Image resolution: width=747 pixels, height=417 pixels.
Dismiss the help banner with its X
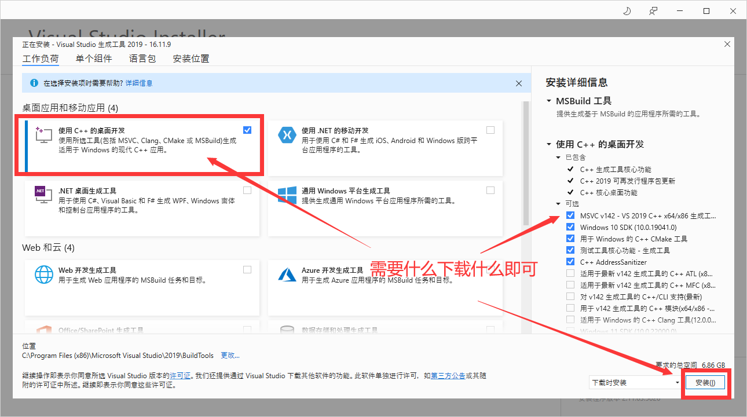pyautogui.click(x=519, y=83)
